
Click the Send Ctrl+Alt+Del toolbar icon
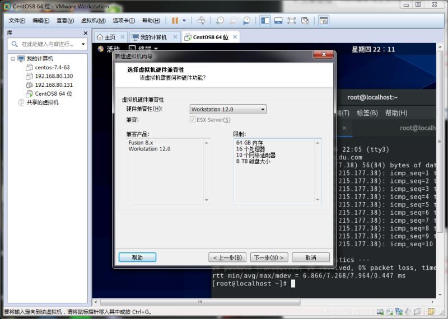[x=202, y=21]
